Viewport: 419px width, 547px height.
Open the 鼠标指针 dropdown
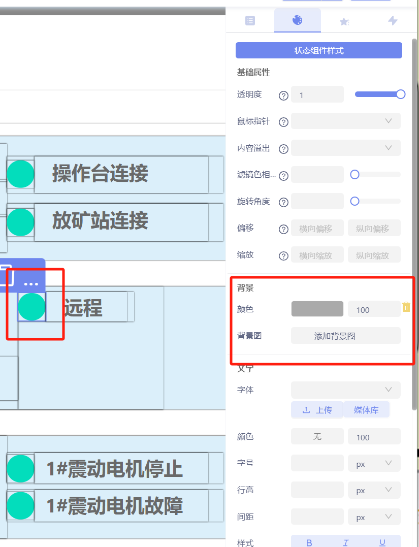click(x=346, y=121)
